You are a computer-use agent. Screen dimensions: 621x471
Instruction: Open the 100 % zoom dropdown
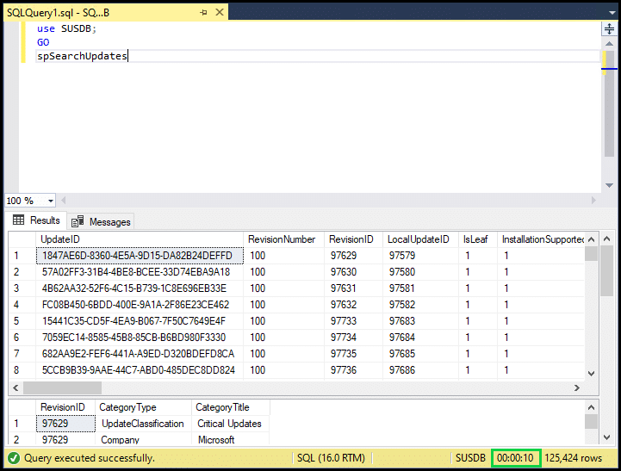tap(51, 201)
